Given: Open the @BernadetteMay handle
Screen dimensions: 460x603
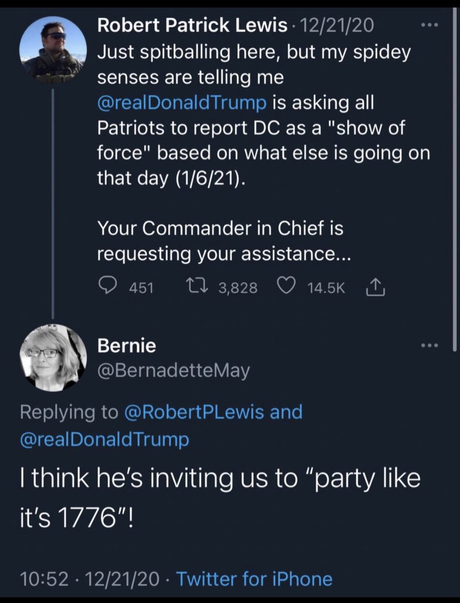Looking at the screenshot, I should tap(173, 371).
